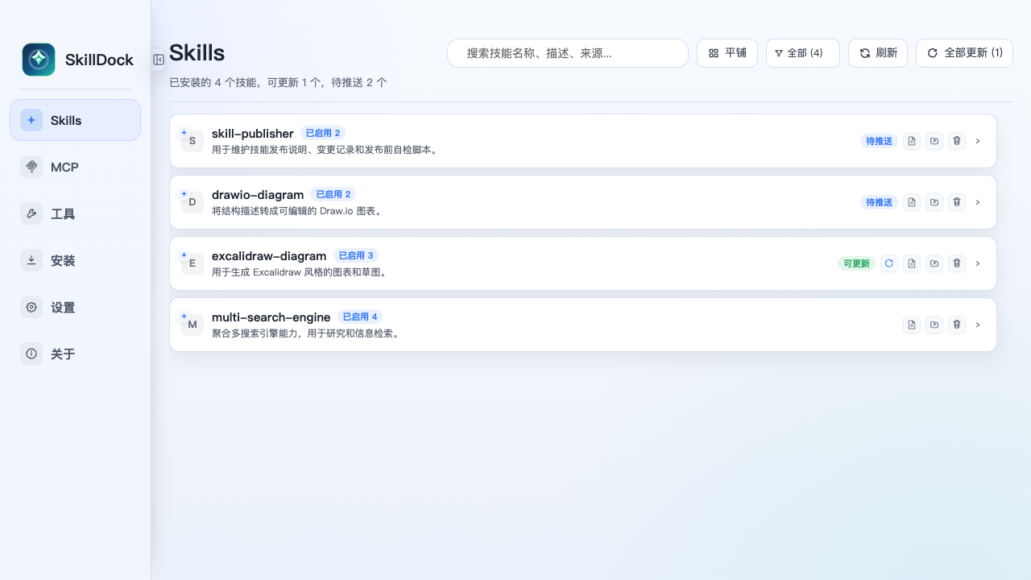
Task: Click the multi-search-engine description text
Action: [306, 333]
